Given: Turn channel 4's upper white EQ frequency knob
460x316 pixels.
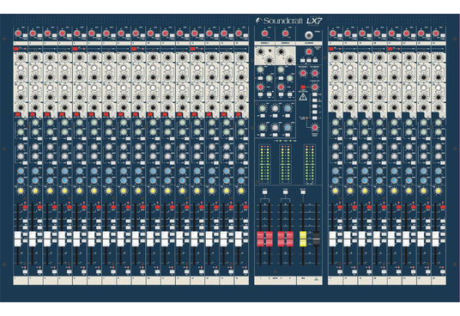Looking at the screenshot, I should point(65,68).
